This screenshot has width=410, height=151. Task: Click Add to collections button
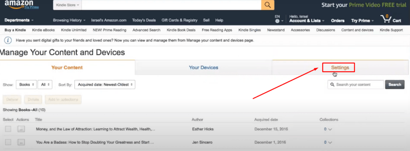(x=63, y=100)
